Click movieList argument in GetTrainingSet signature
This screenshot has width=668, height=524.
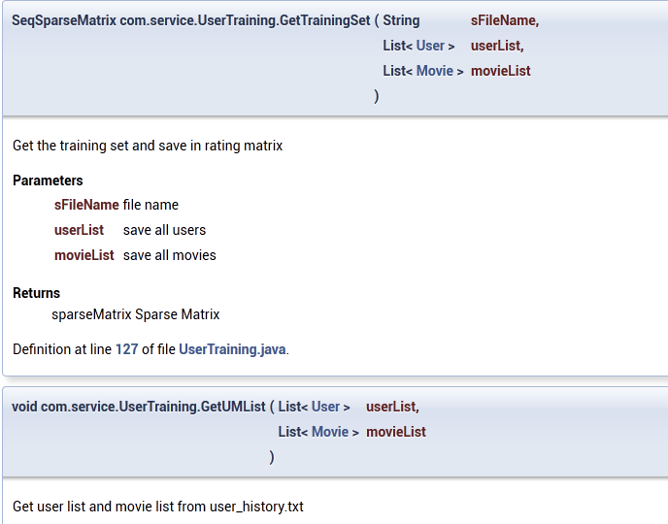[500, 71]
